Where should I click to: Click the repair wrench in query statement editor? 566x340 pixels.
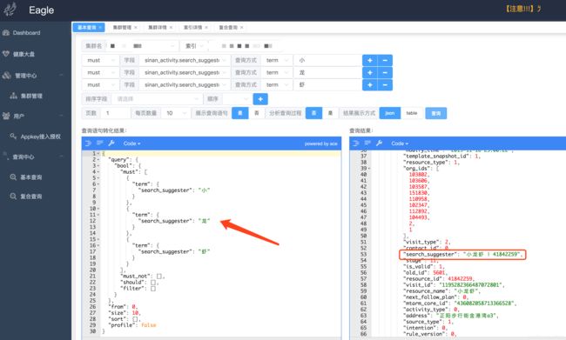click(x=111, y=143)
